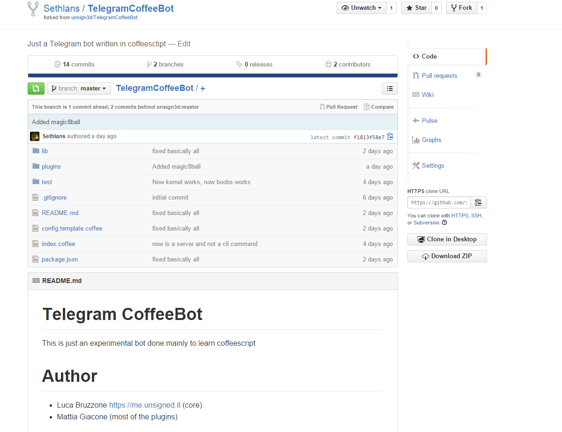Image resolution: width=562 pixels, height=432 pixels.
Task: Click the green compare branches icon button
Action: (36, 88)
